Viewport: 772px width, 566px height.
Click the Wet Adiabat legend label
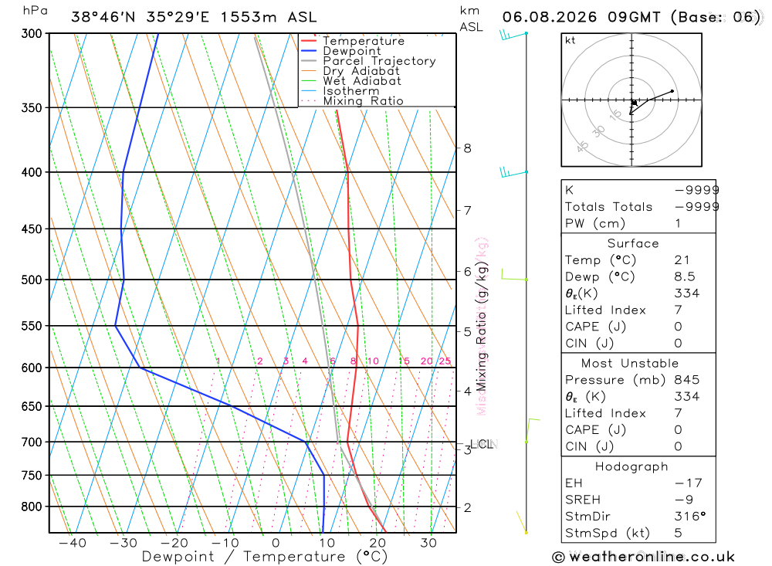click(x=362, y=81)
